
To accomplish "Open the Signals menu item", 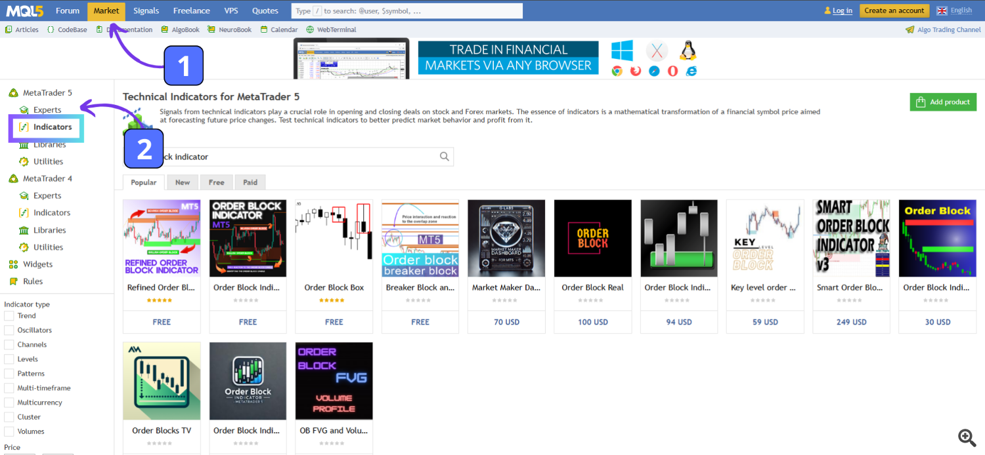I will tap(146, 10).
